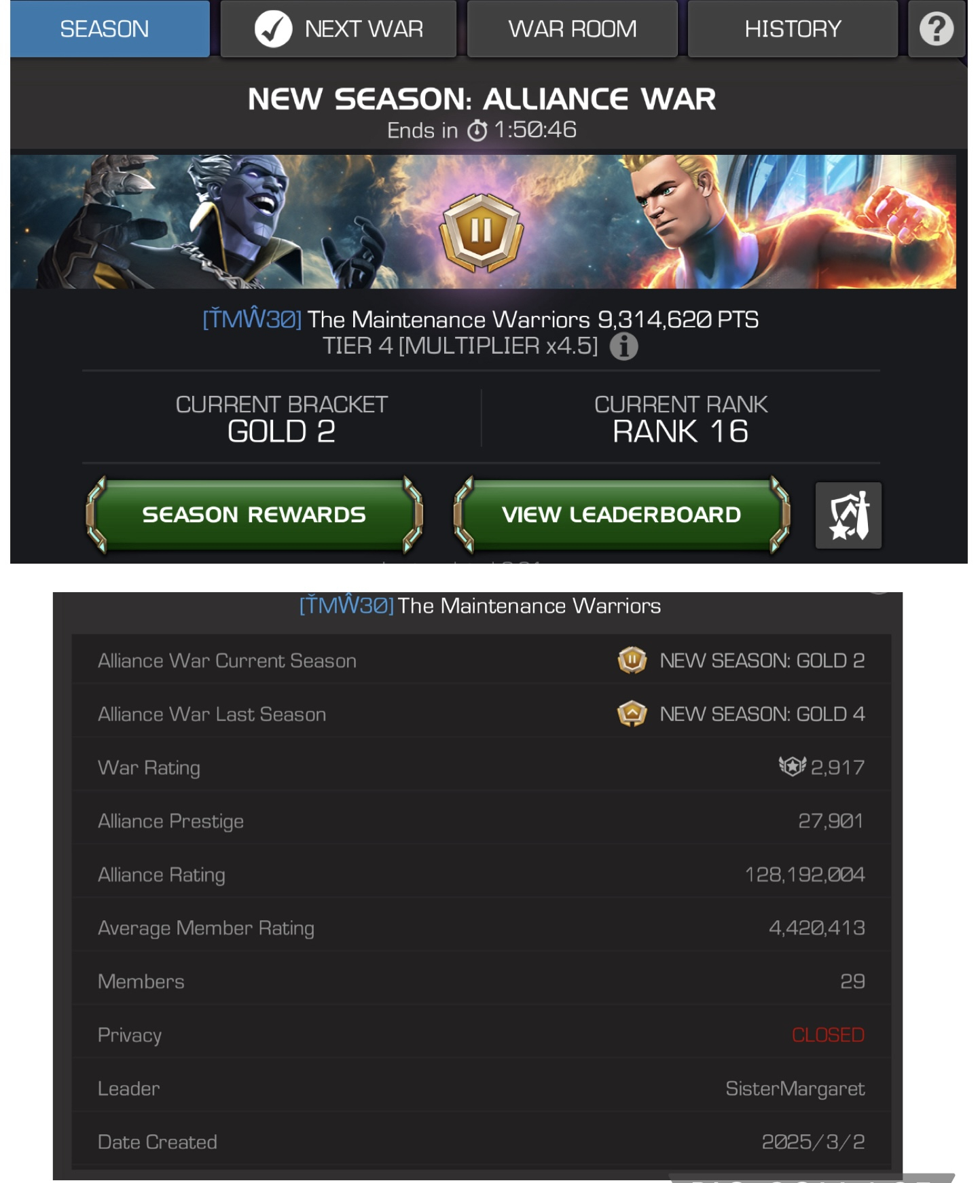
Task: Open the History tab
Action: click(793, 29)
